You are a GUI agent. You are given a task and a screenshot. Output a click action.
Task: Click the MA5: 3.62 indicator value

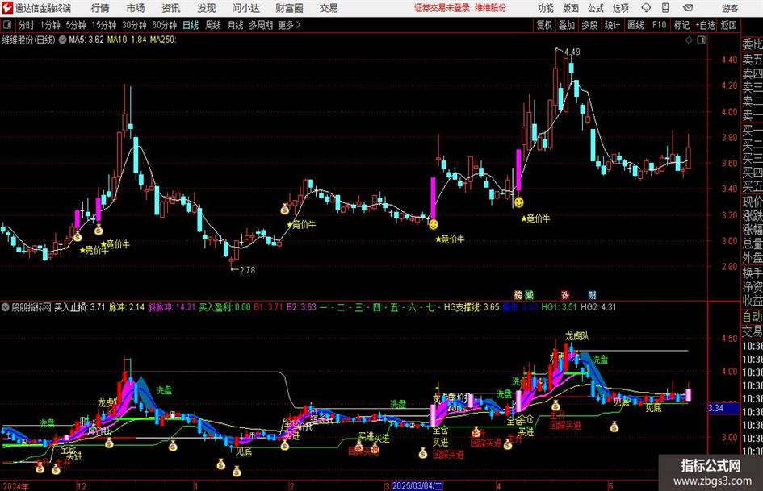coord(86,40)
